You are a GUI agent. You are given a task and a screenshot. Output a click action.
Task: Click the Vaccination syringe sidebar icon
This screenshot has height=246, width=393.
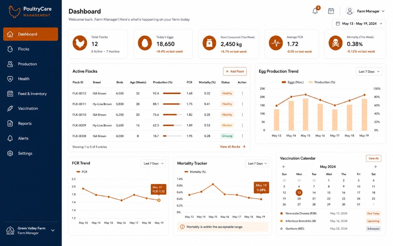click(10, 108)
